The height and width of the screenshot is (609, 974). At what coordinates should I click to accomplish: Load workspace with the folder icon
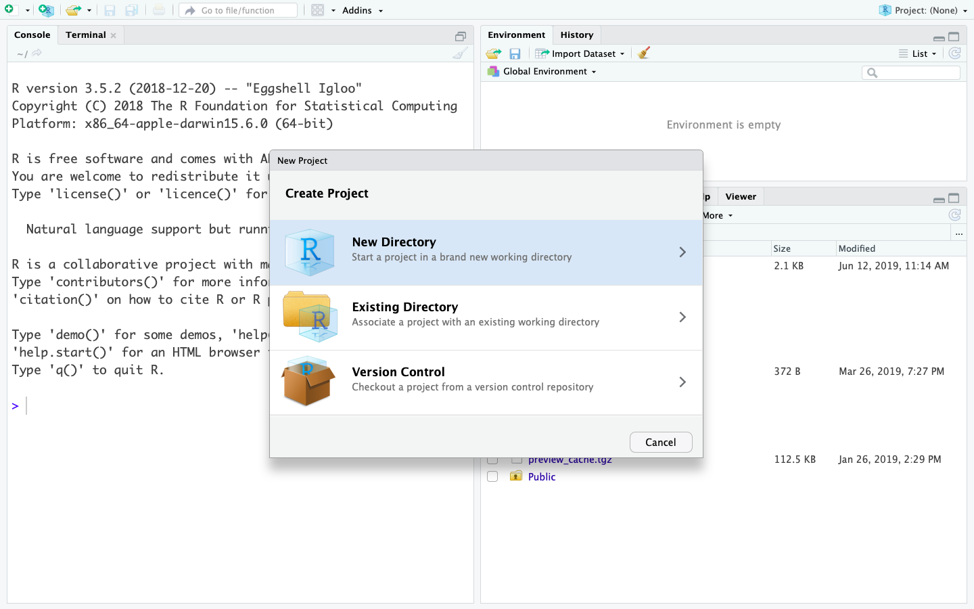pos(494,53)
